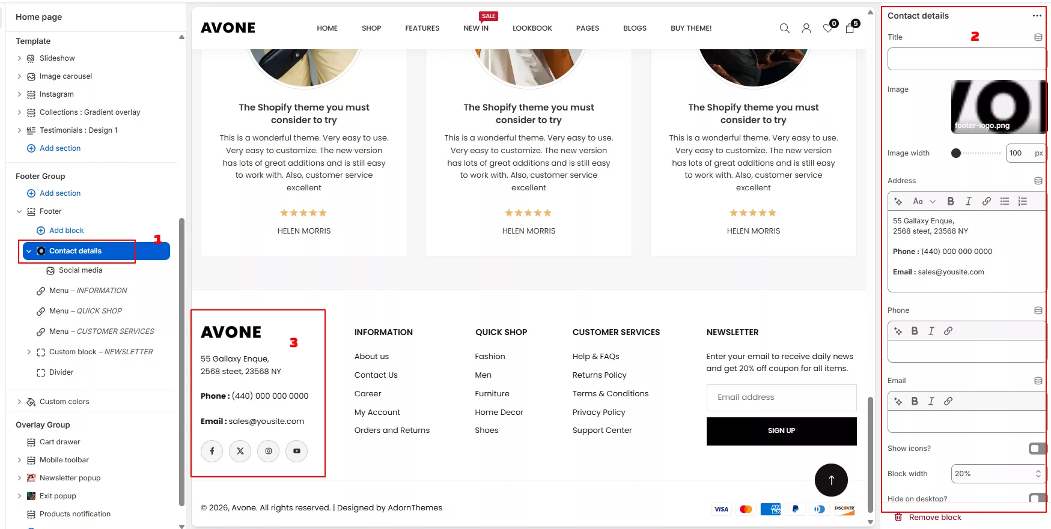Image resolution: width=1051 pixels, height=529 pixels.
Task: Open the Block width dropdown
Action: coord(998,474)
